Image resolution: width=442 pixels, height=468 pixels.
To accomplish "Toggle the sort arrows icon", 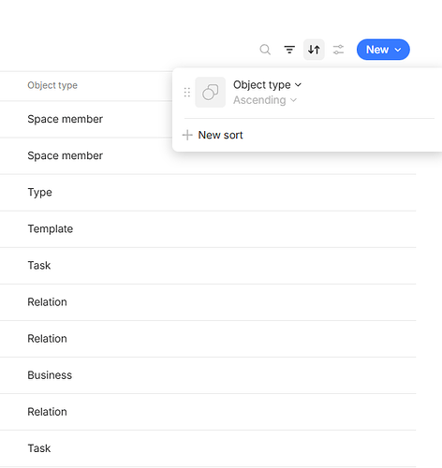I will 314,50.
